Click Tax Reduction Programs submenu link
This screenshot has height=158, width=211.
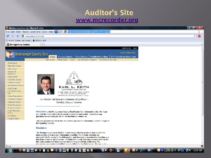tap(87, 60)
